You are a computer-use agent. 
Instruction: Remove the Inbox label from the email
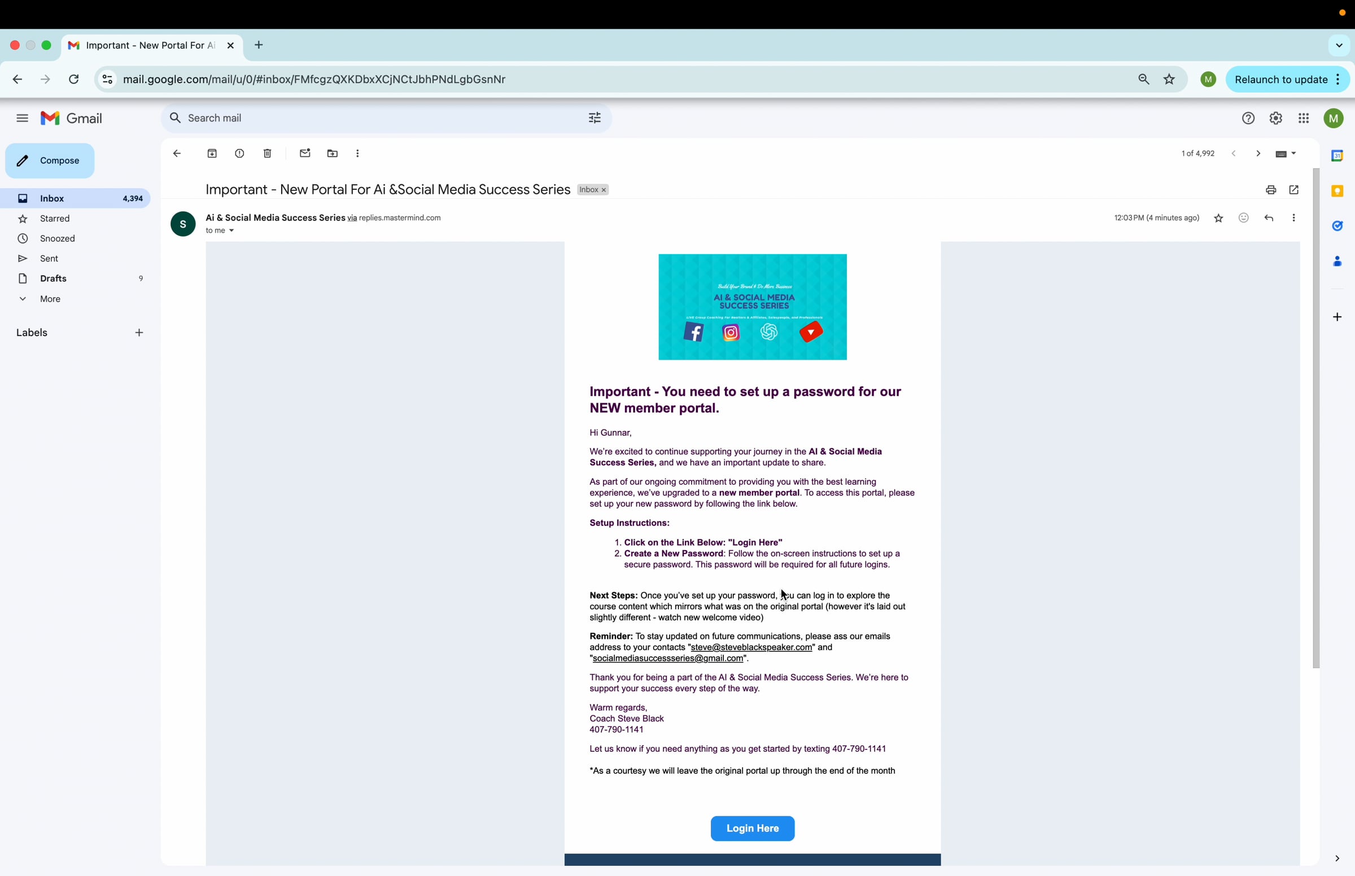pyautogui.click(x=604, y=190)
